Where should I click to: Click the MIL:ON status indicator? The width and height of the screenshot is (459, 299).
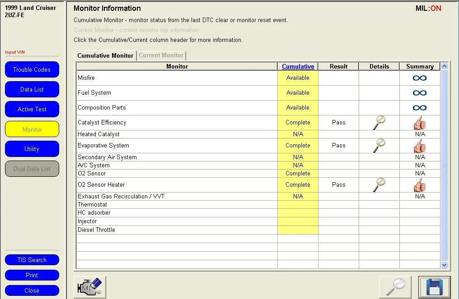[428, 9]
